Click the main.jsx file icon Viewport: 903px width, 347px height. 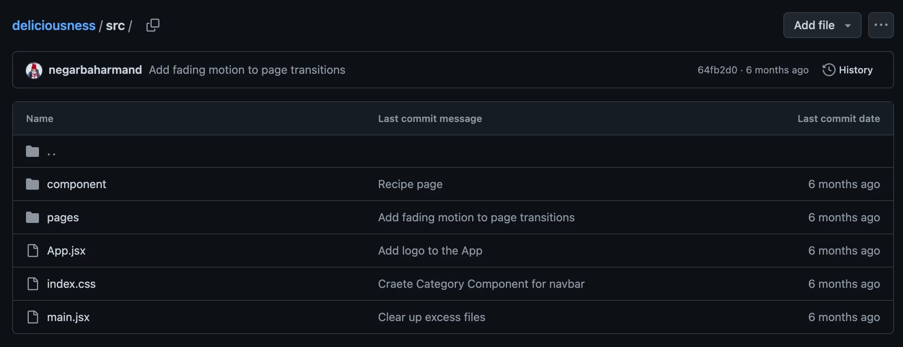(x=32, y=317)
